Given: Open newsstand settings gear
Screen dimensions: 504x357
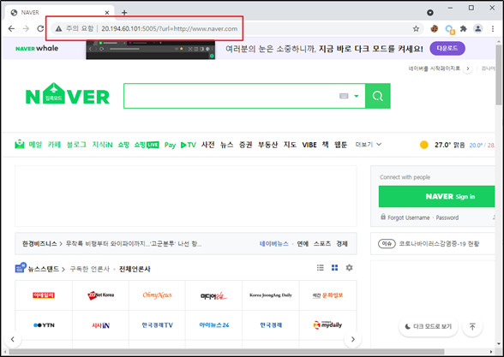Looking at the screenshot, I should [349, 268].
